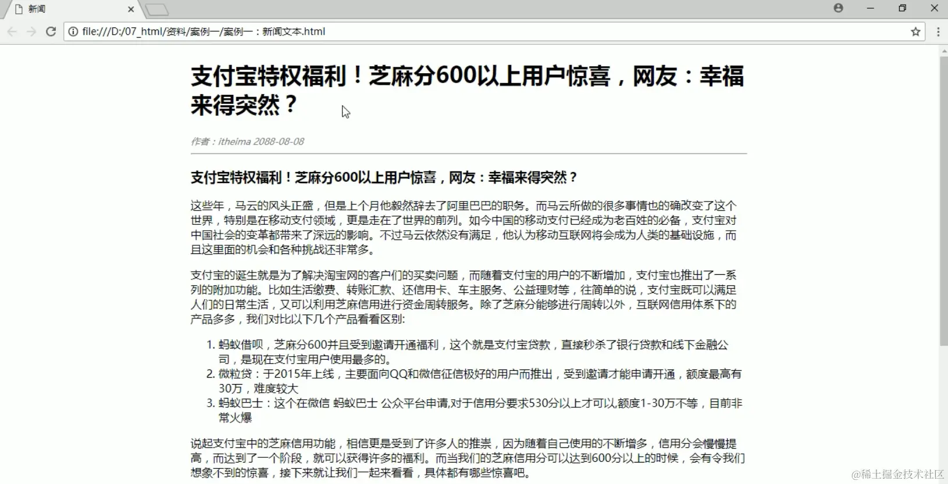This screenshot has height=484, width=948.
Task: Click the browser forward arrow
Action: pyautogui.click(x=31, y=31)
